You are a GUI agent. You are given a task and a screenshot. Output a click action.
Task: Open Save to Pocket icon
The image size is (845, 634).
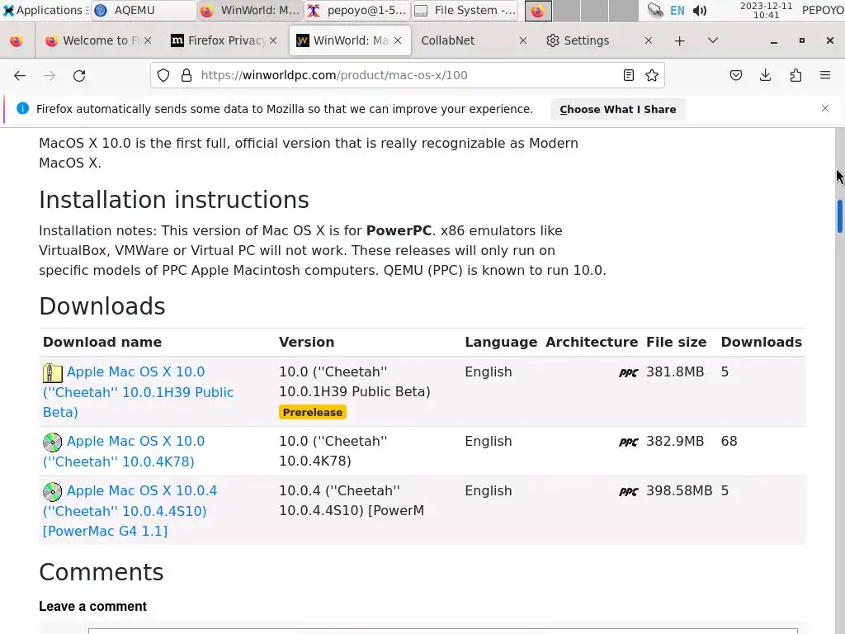pyautogui.click(x=735, y=75)
